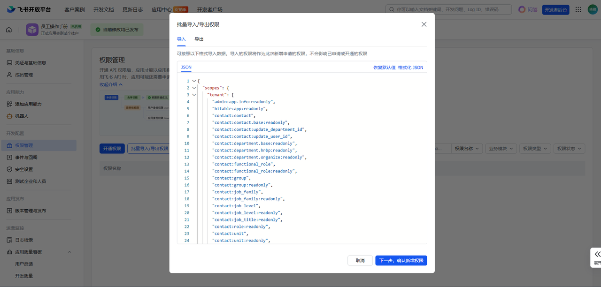This screenshot has height=287, width=601.
Task: Open 用户反馈 in sidebar
Action: (24, 264)
